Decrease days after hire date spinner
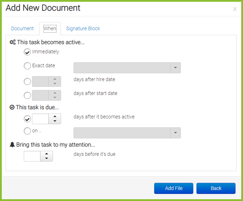Screen dimensions: 243x201 (x=55, y=84)
